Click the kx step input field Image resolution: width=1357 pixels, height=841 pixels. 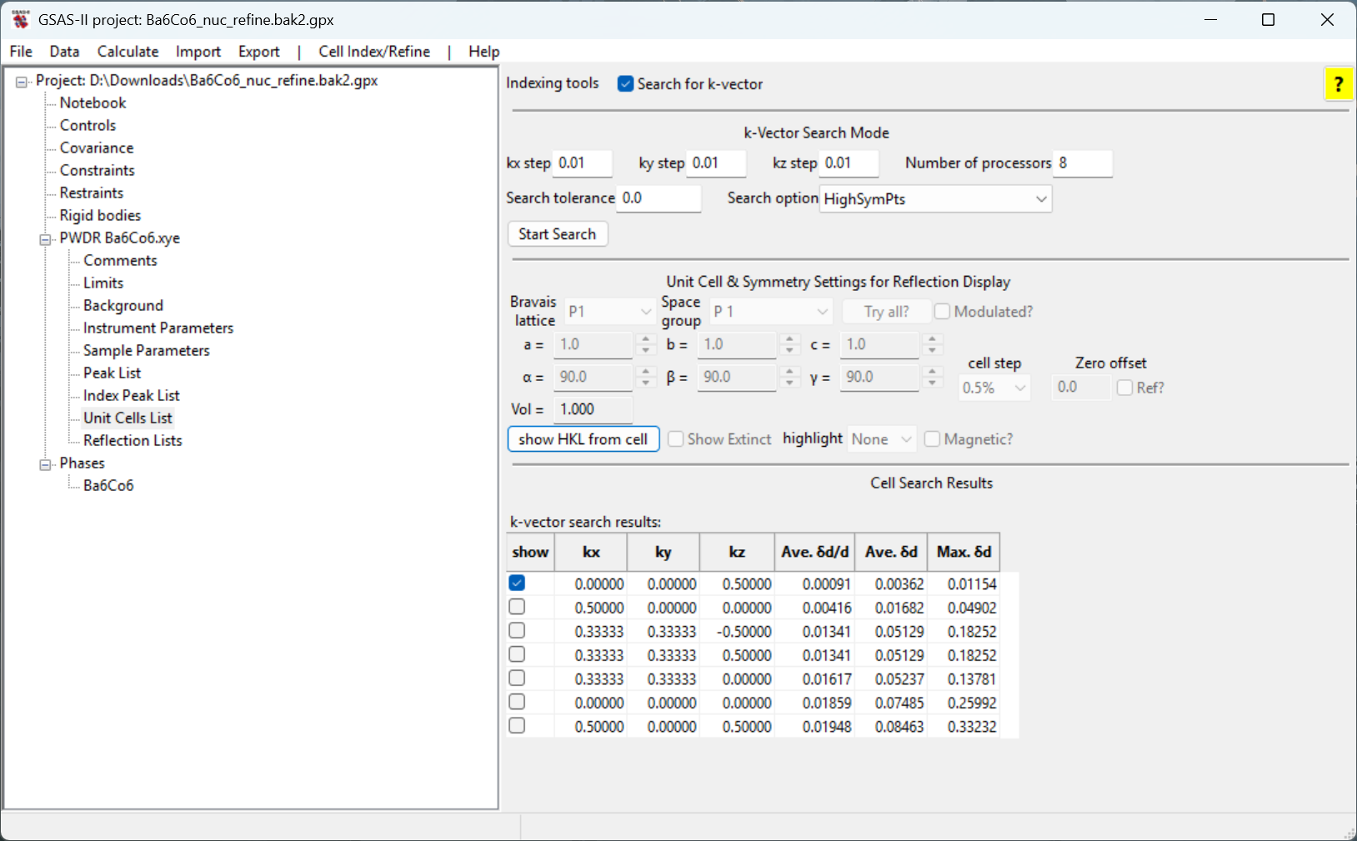(x=583, y=163)
